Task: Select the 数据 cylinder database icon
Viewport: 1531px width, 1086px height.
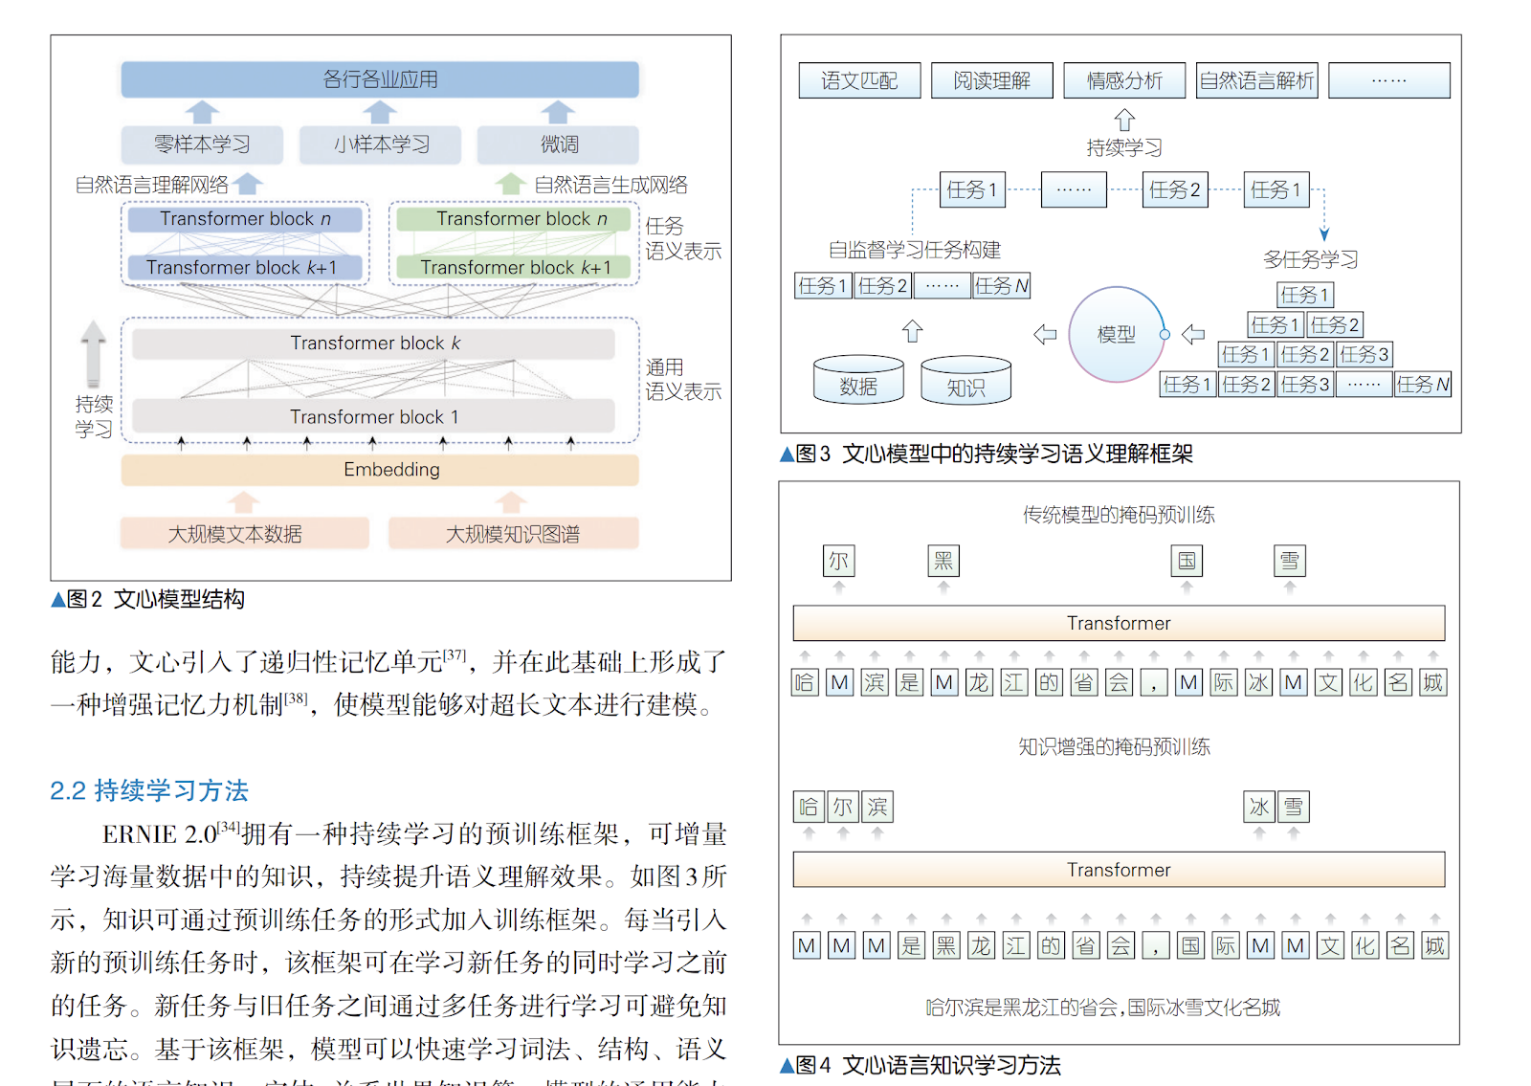Action: click(858, 381)
